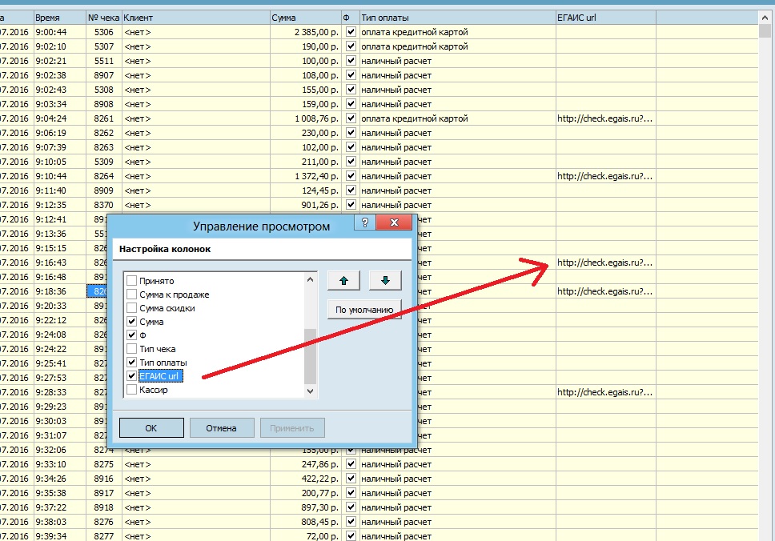775x541 pixels.
Task: Reset columns with По умолчанию
Action: coord(364,310)
